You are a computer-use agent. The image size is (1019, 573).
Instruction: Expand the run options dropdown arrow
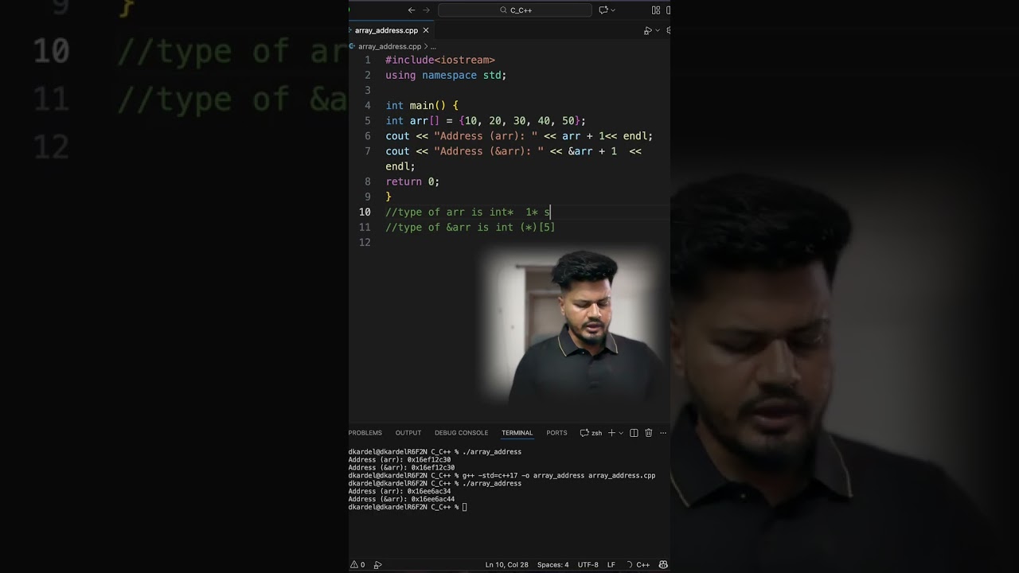658,30
